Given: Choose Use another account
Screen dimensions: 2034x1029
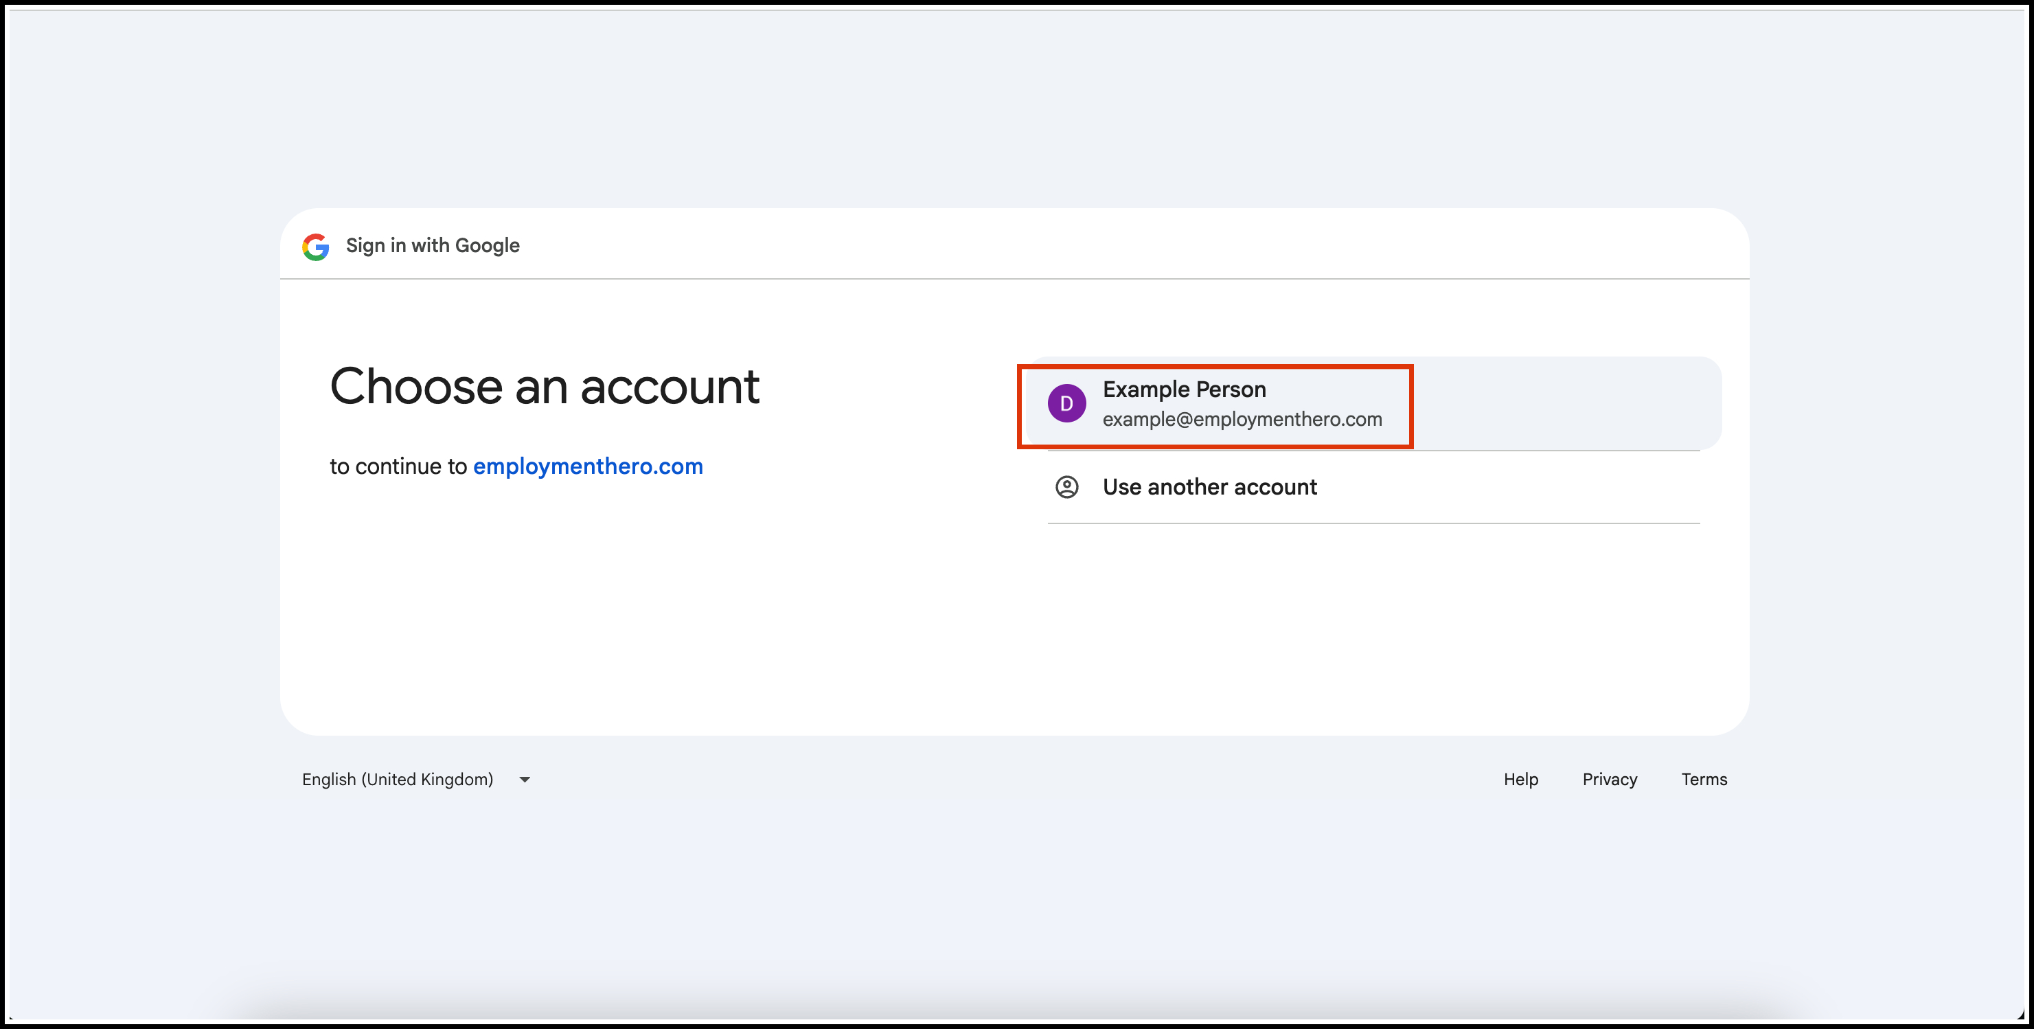Looking at the screenshot, I should point(1209,487).
